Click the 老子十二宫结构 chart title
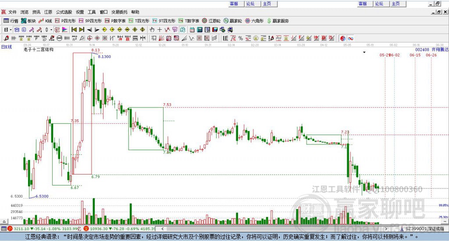Viewport: 449px width, 241px height. 39,49
